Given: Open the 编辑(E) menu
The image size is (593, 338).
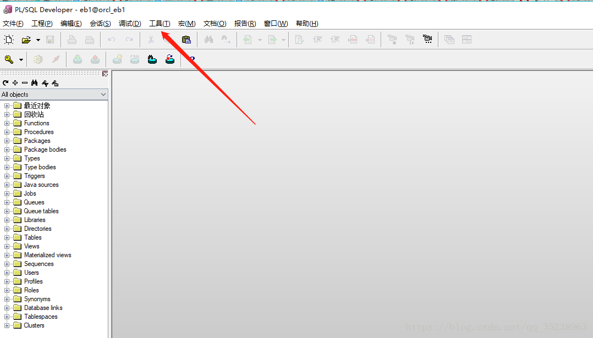Looking at the screenshot, I should click(x=71, y=24).
